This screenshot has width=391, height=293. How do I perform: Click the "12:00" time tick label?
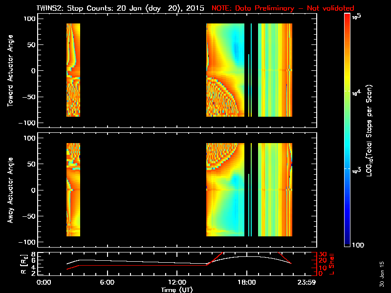[x=177, y=282]
